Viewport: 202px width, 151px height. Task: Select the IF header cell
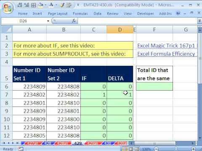(93, 74)
